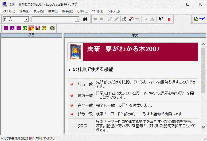This screenshot has width=207, height=141.
Task: Click the colored dictionary-switch toolbar icon
Action: click(131, 19)
